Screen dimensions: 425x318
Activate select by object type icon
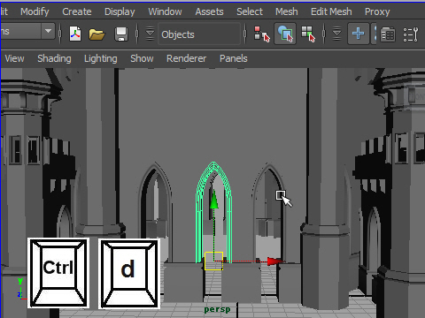coord(285,34)
